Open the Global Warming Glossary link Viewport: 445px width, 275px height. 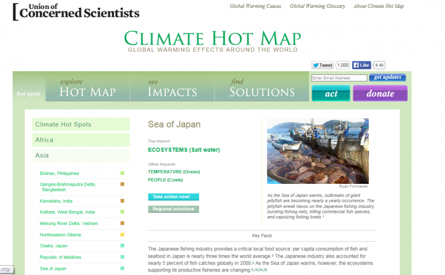pos(318,6)
